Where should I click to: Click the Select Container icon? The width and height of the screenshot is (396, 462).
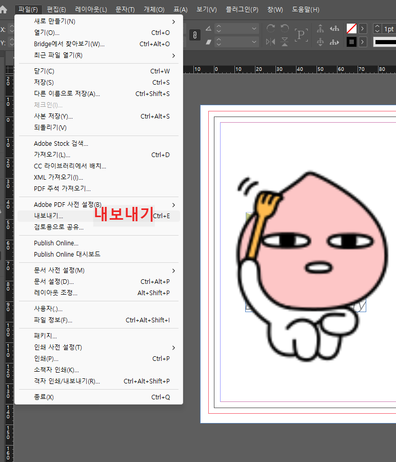[320, 29]
